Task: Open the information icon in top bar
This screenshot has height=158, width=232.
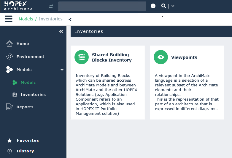Action: tap(153, 6)
